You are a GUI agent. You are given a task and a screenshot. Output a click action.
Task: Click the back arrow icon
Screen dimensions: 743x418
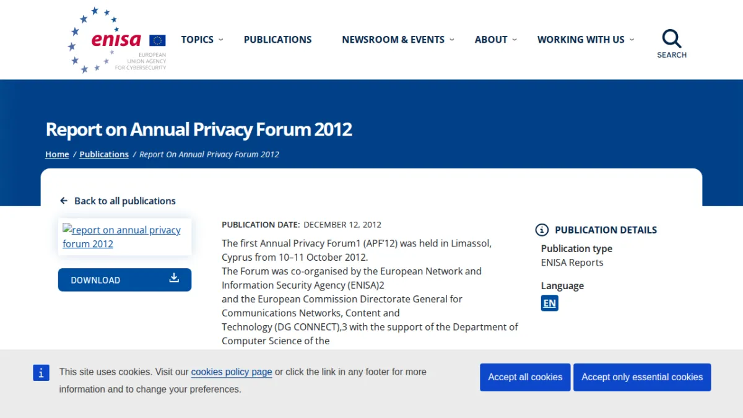pos(63,201)
